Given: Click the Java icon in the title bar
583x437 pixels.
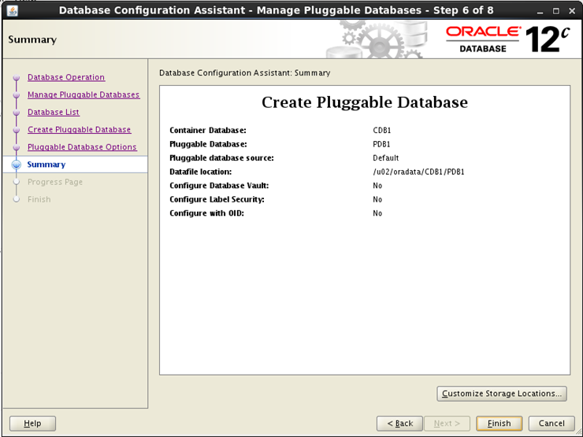Looking at the screenshot, I should (x=13, y=11).
